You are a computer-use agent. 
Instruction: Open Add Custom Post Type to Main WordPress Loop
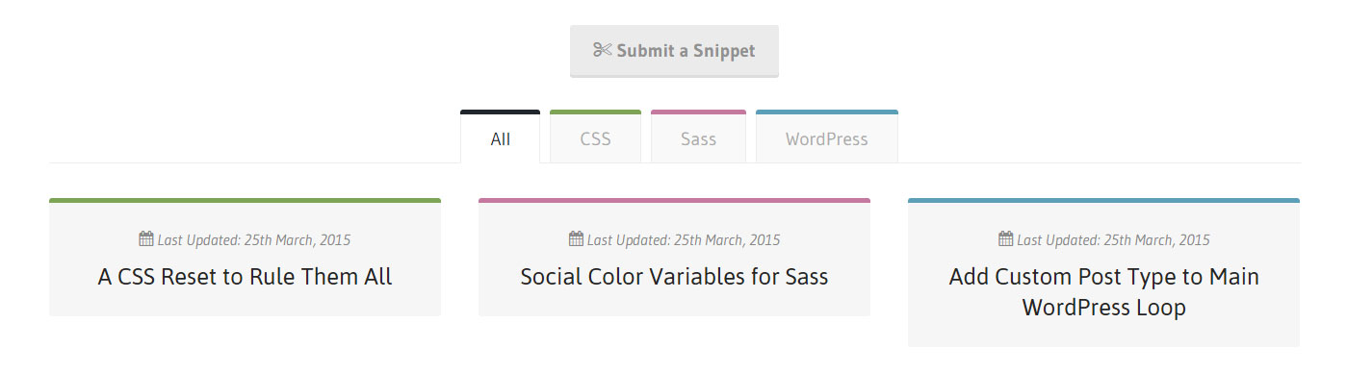tap(1103, 292)
